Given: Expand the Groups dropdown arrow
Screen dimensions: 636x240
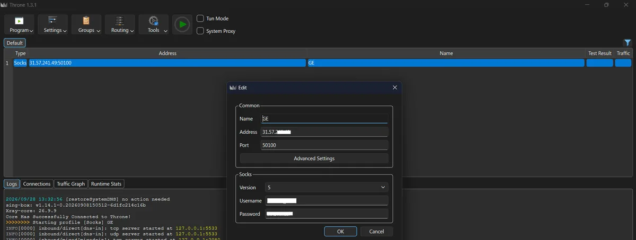Looking at the screenshot, I should (98, 31).
